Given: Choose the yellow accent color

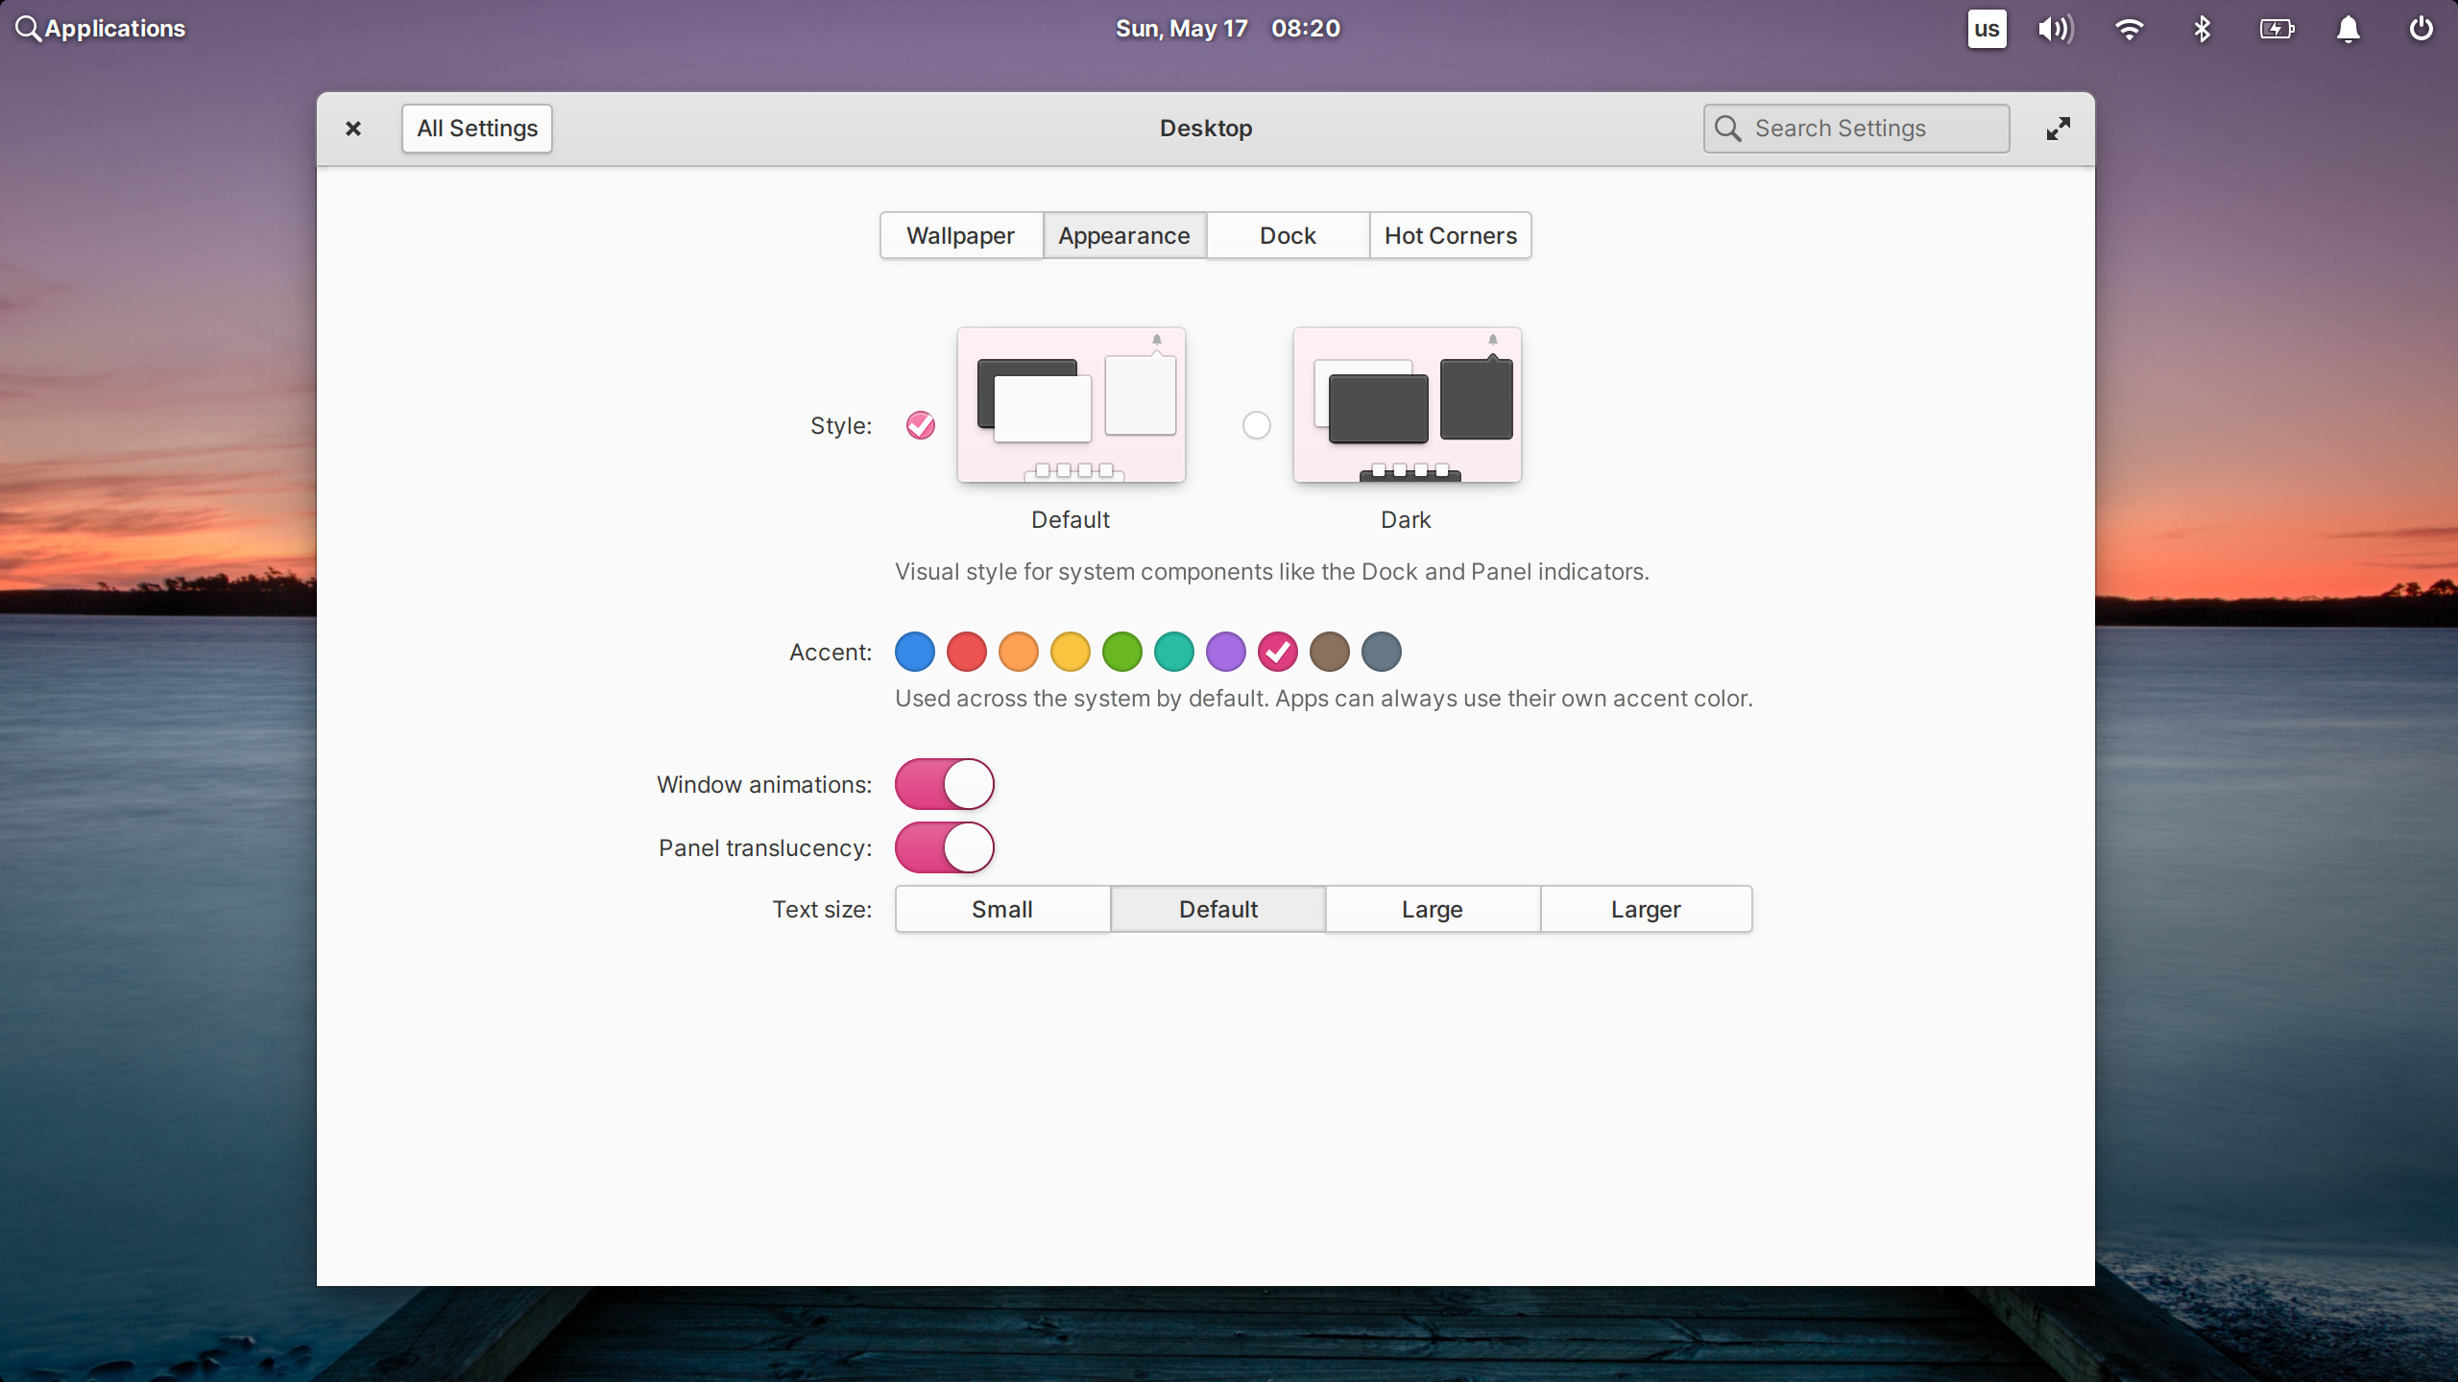Looking at the screenshot, I should (1071, 652).
